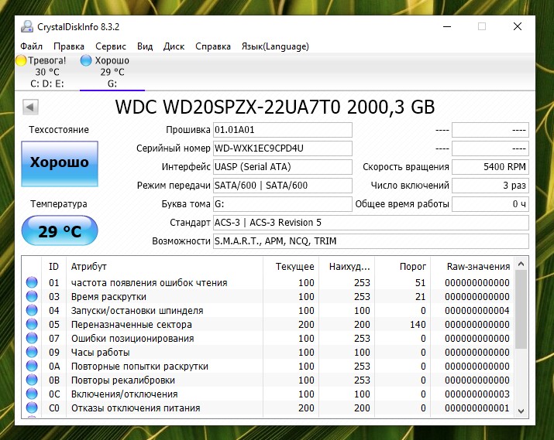Click the Порог column header
554x440 pixels.
point(403,267)
